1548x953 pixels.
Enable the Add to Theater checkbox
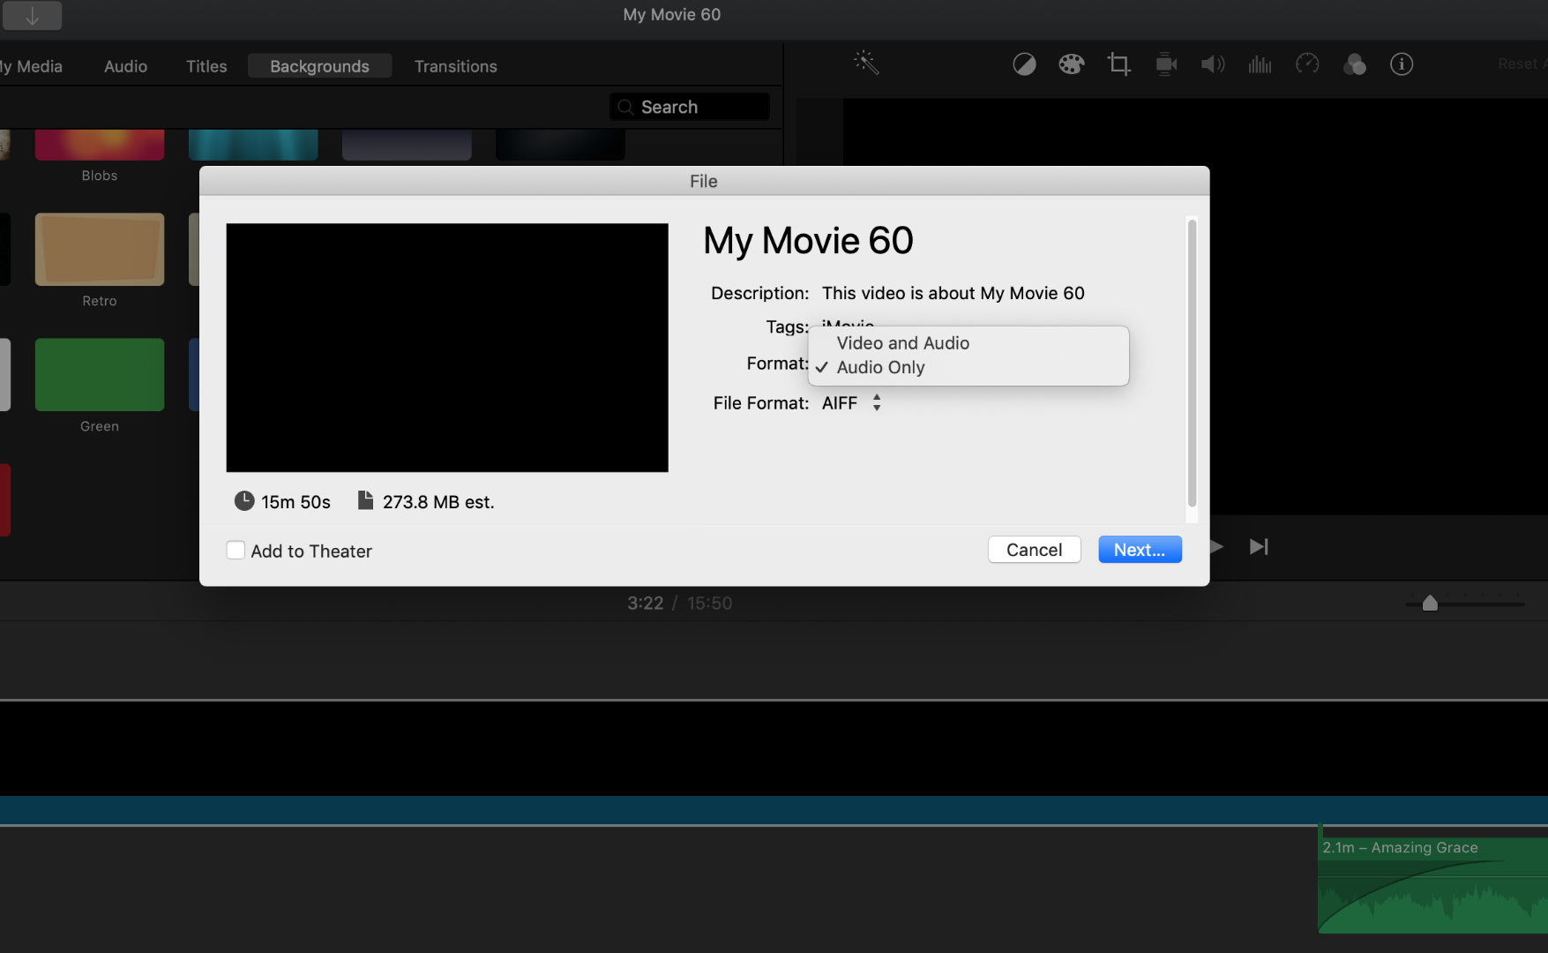[x=236, y=551]
